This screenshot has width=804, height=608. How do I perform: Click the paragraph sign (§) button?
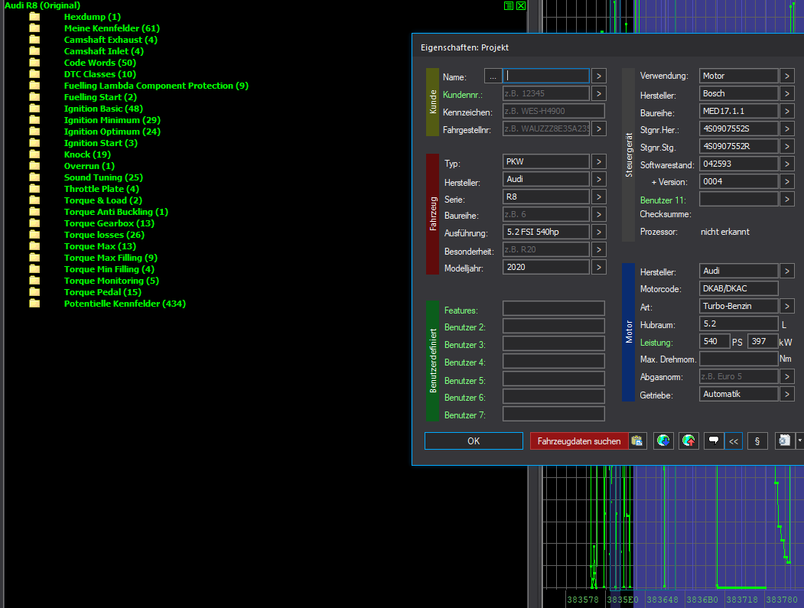[x=757, y=441]
